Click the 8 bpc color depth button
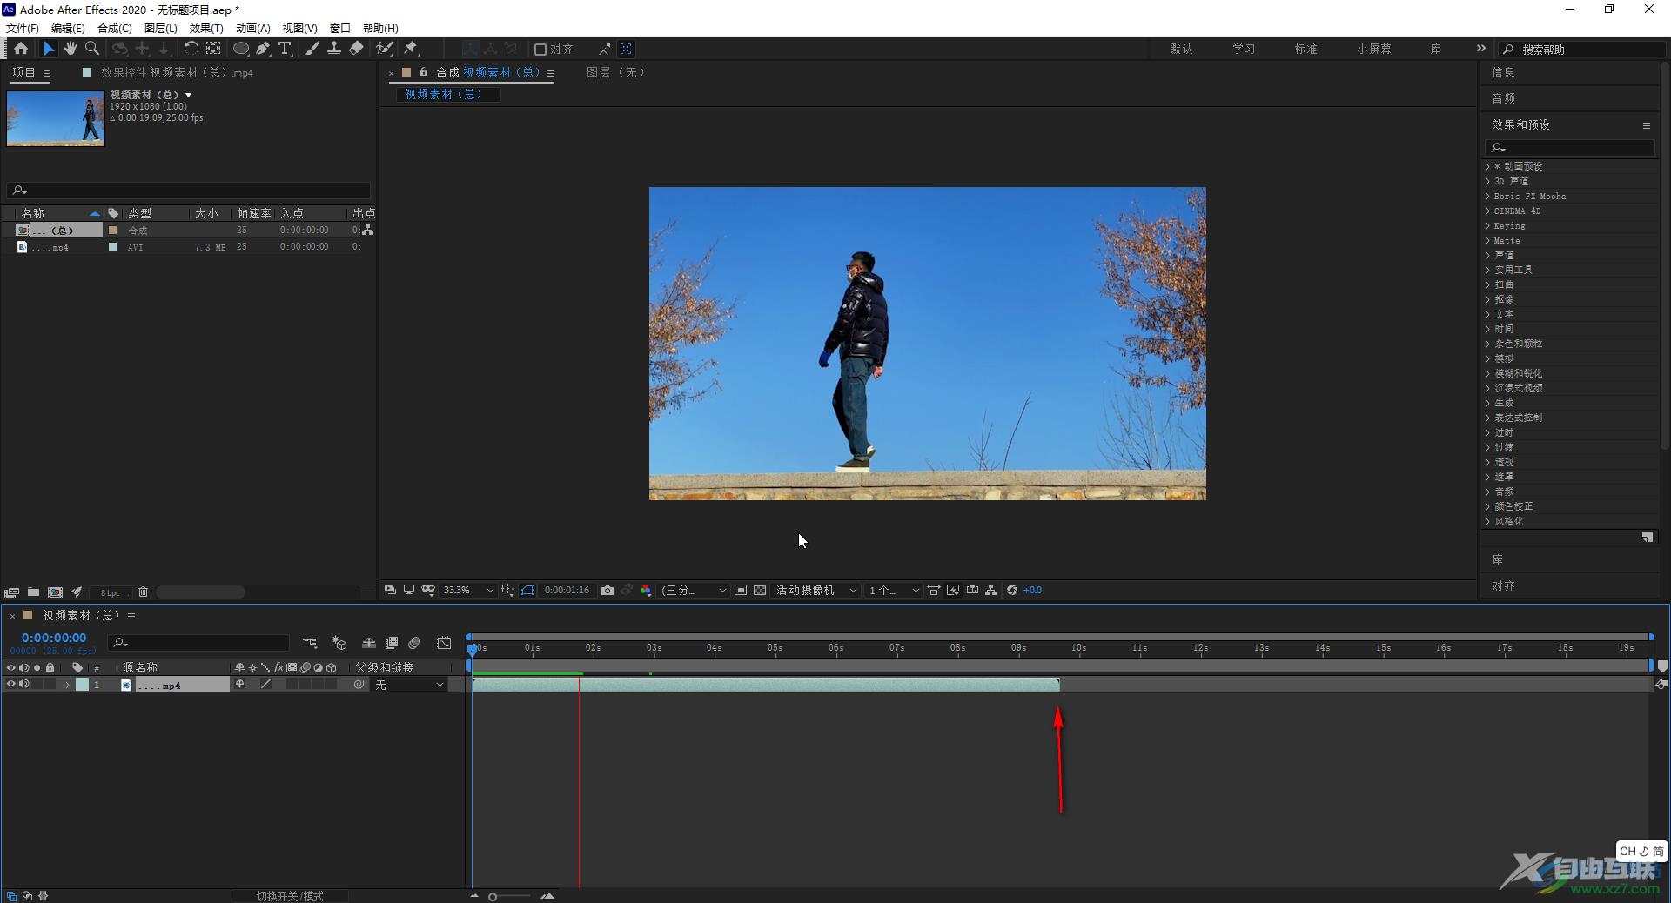Image resolution: width=1671 pixels, height=903 pixels. point(111,592)
